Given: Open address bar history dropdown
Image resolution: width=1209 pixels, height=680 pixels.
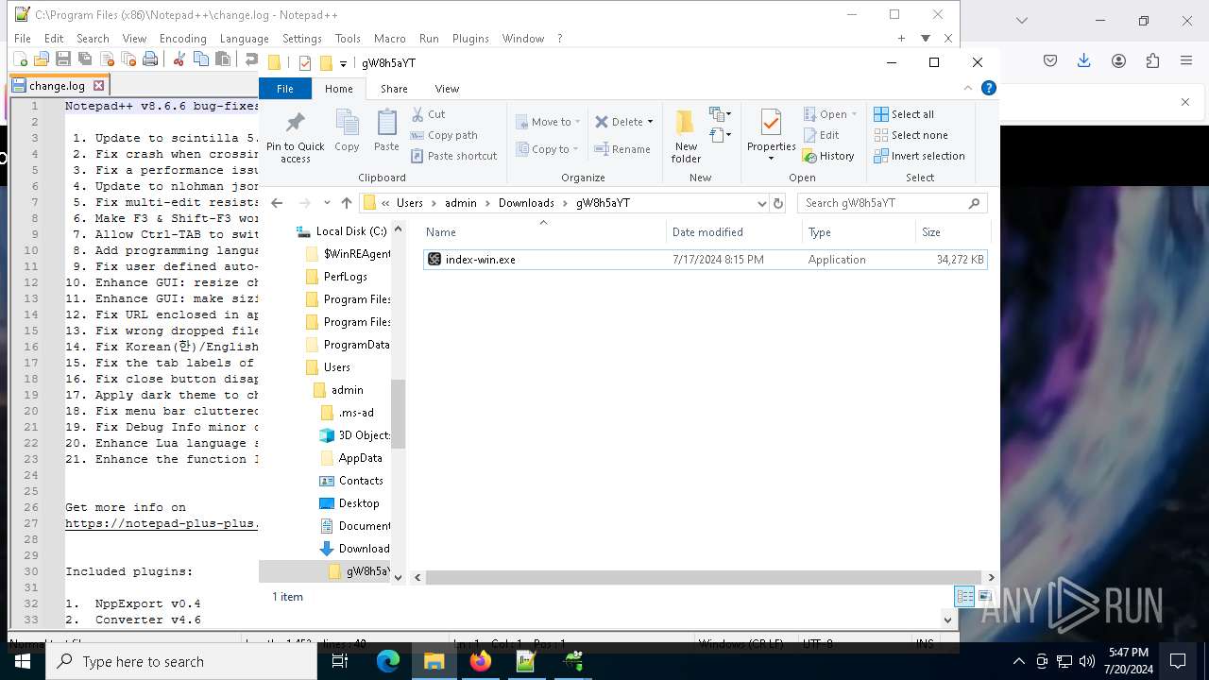Looking at the screenshot, I should 761,203.
